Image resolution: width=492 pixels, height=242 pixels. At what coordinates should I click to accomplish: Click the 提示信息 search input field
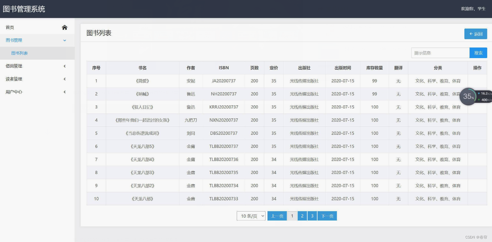440,53
